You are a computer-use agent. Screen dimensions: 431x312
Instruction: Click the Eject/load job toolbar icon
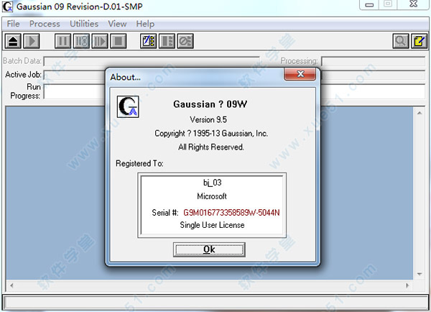pos(13,41)
